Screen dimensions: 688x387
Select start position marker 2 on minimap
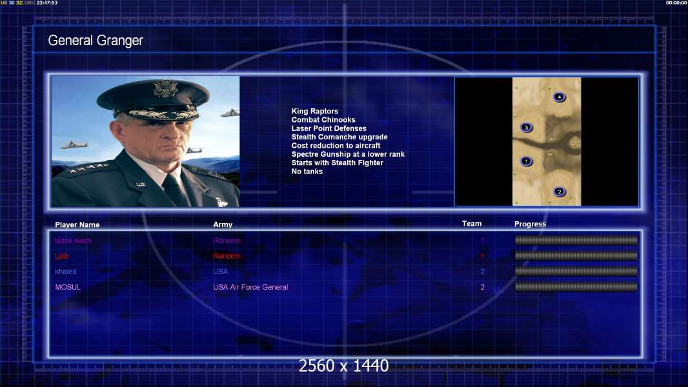click(559, 192)
